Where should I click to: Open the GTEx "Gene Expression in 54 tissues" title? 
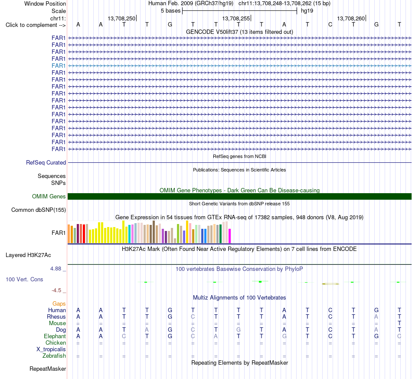pos(239,217)
